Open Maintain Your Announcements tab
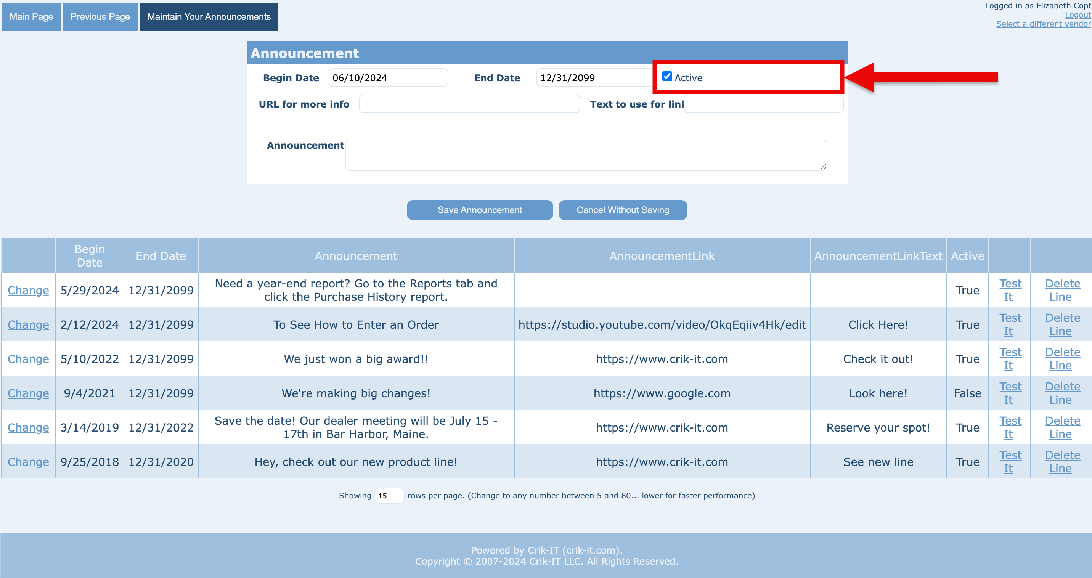 point(209,16)
